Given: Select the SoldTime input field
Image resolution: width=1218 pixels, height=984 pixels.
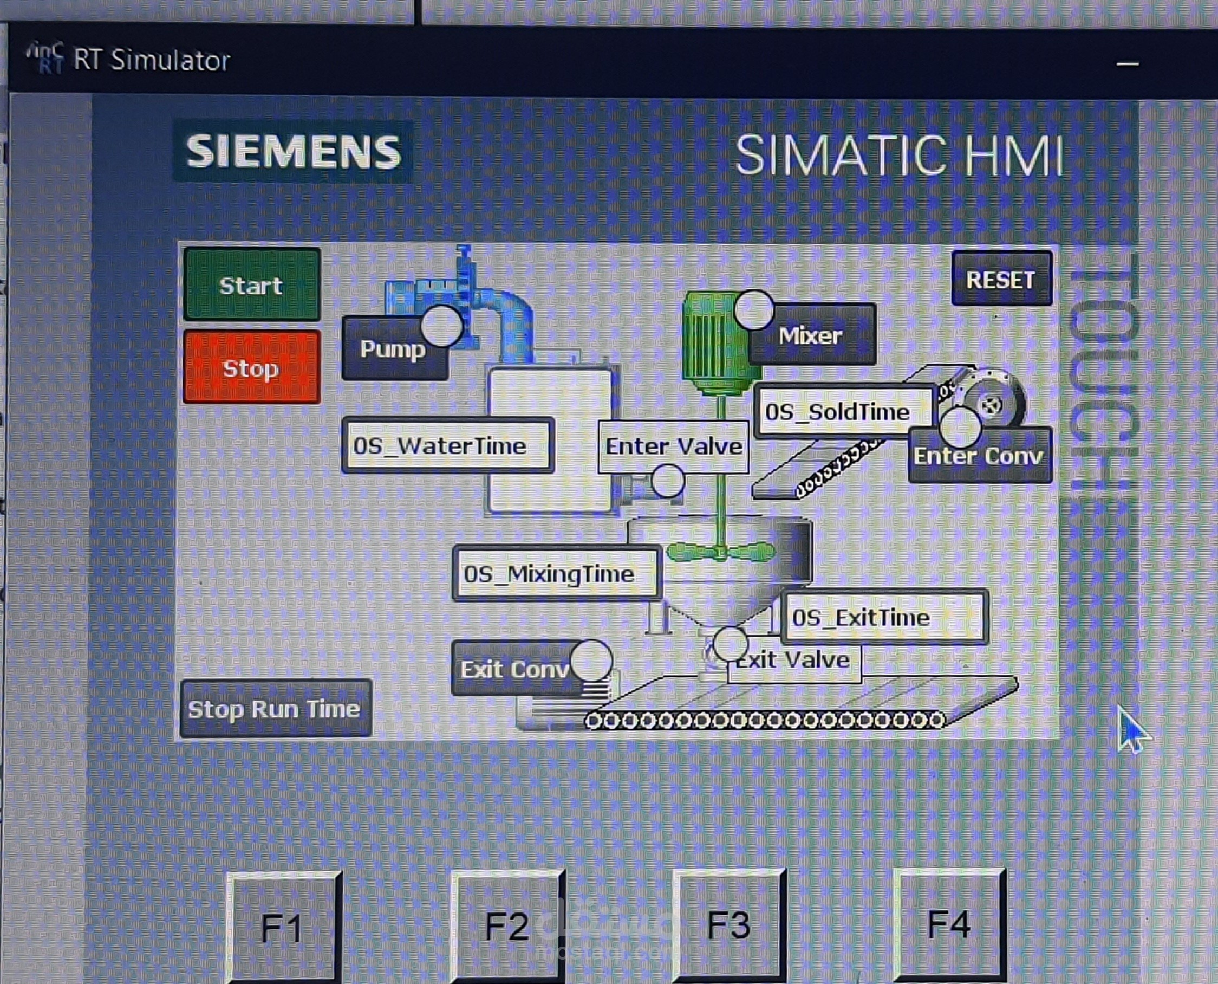Looking at the screenshot, I should (844, 411).
